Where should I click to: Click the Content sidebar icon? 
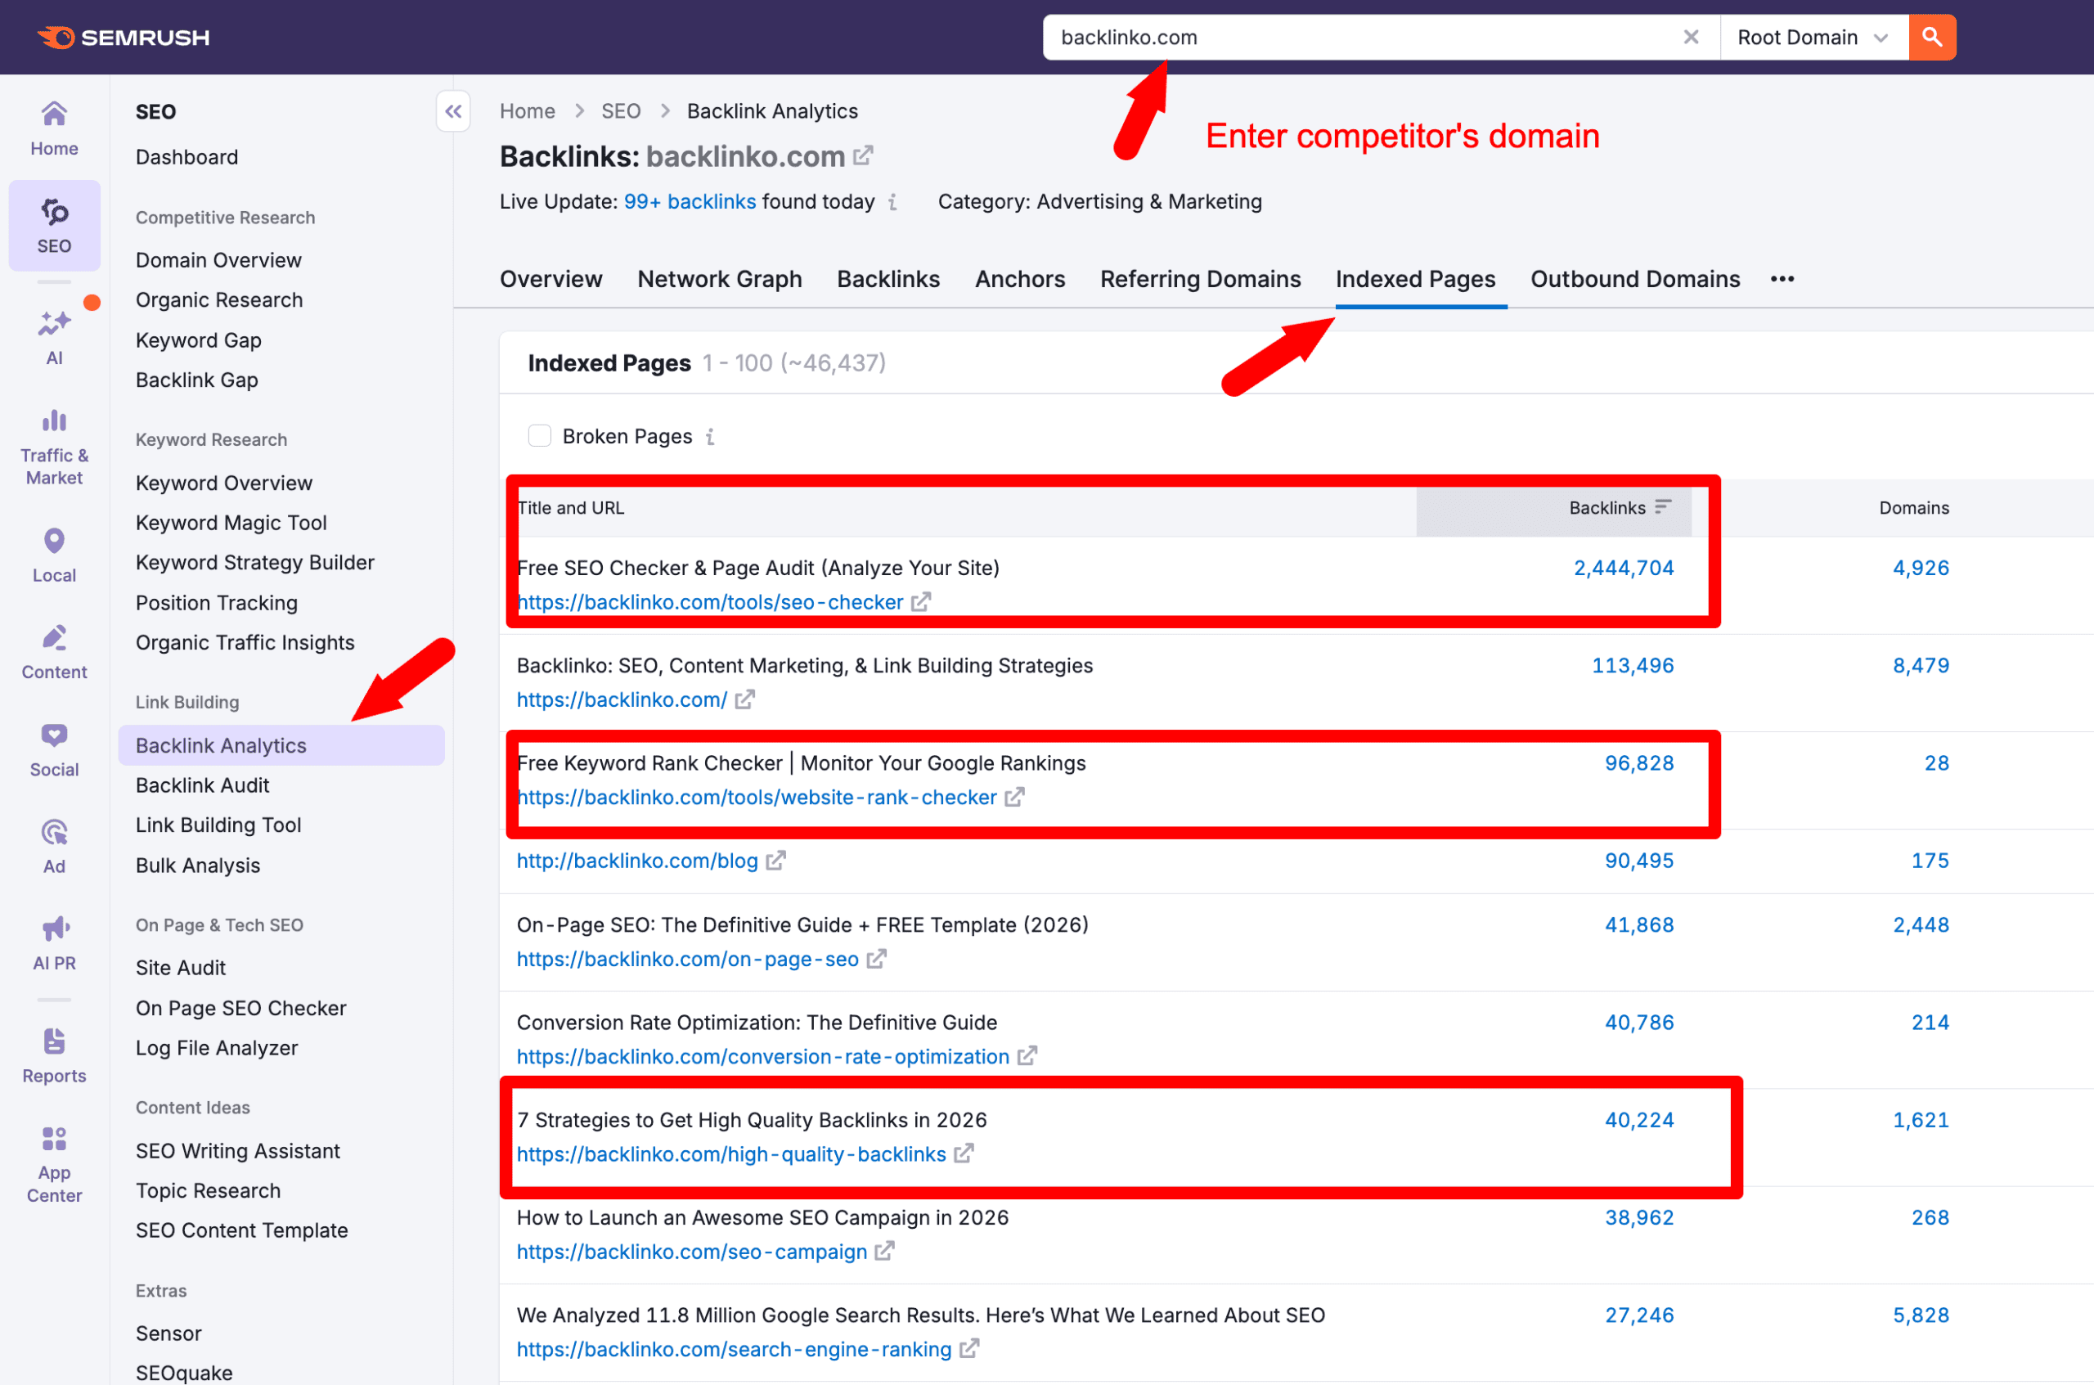click(x=54, y=650)
